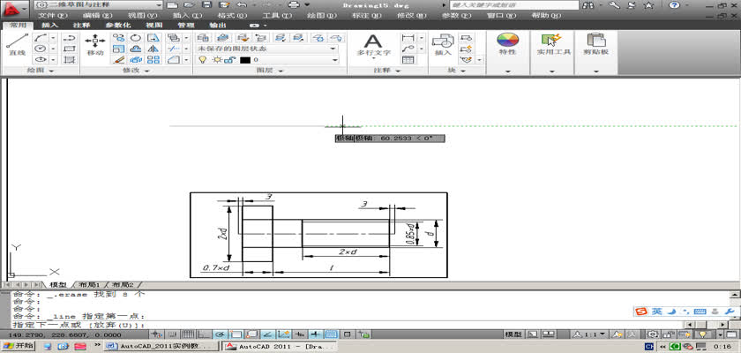The width and height of the screenshot is (741, 353).
Task: Toggle layer on/off lightbulb icon
Action: (202, 59)
